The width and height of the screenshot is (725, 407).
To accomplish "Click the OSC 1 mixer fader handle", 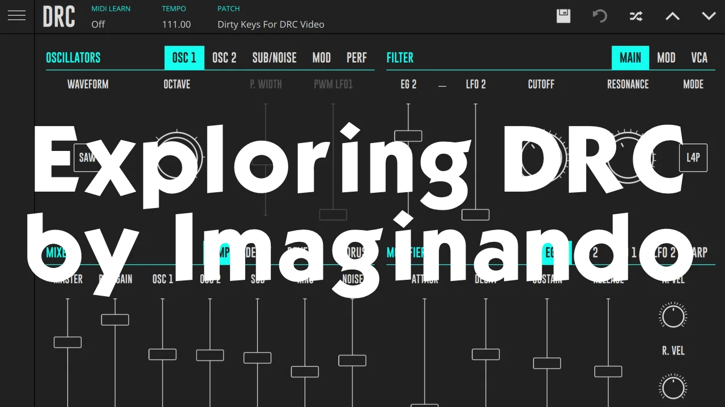I will 163,354.
